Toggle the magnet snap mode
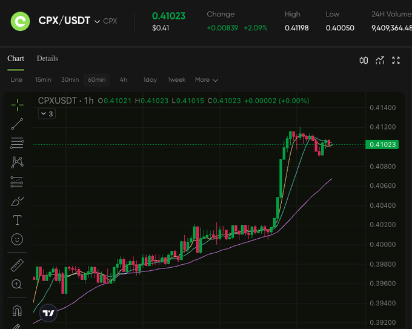Image resolution: width=412 pixels, height=329 pixels. coord(17,311)
